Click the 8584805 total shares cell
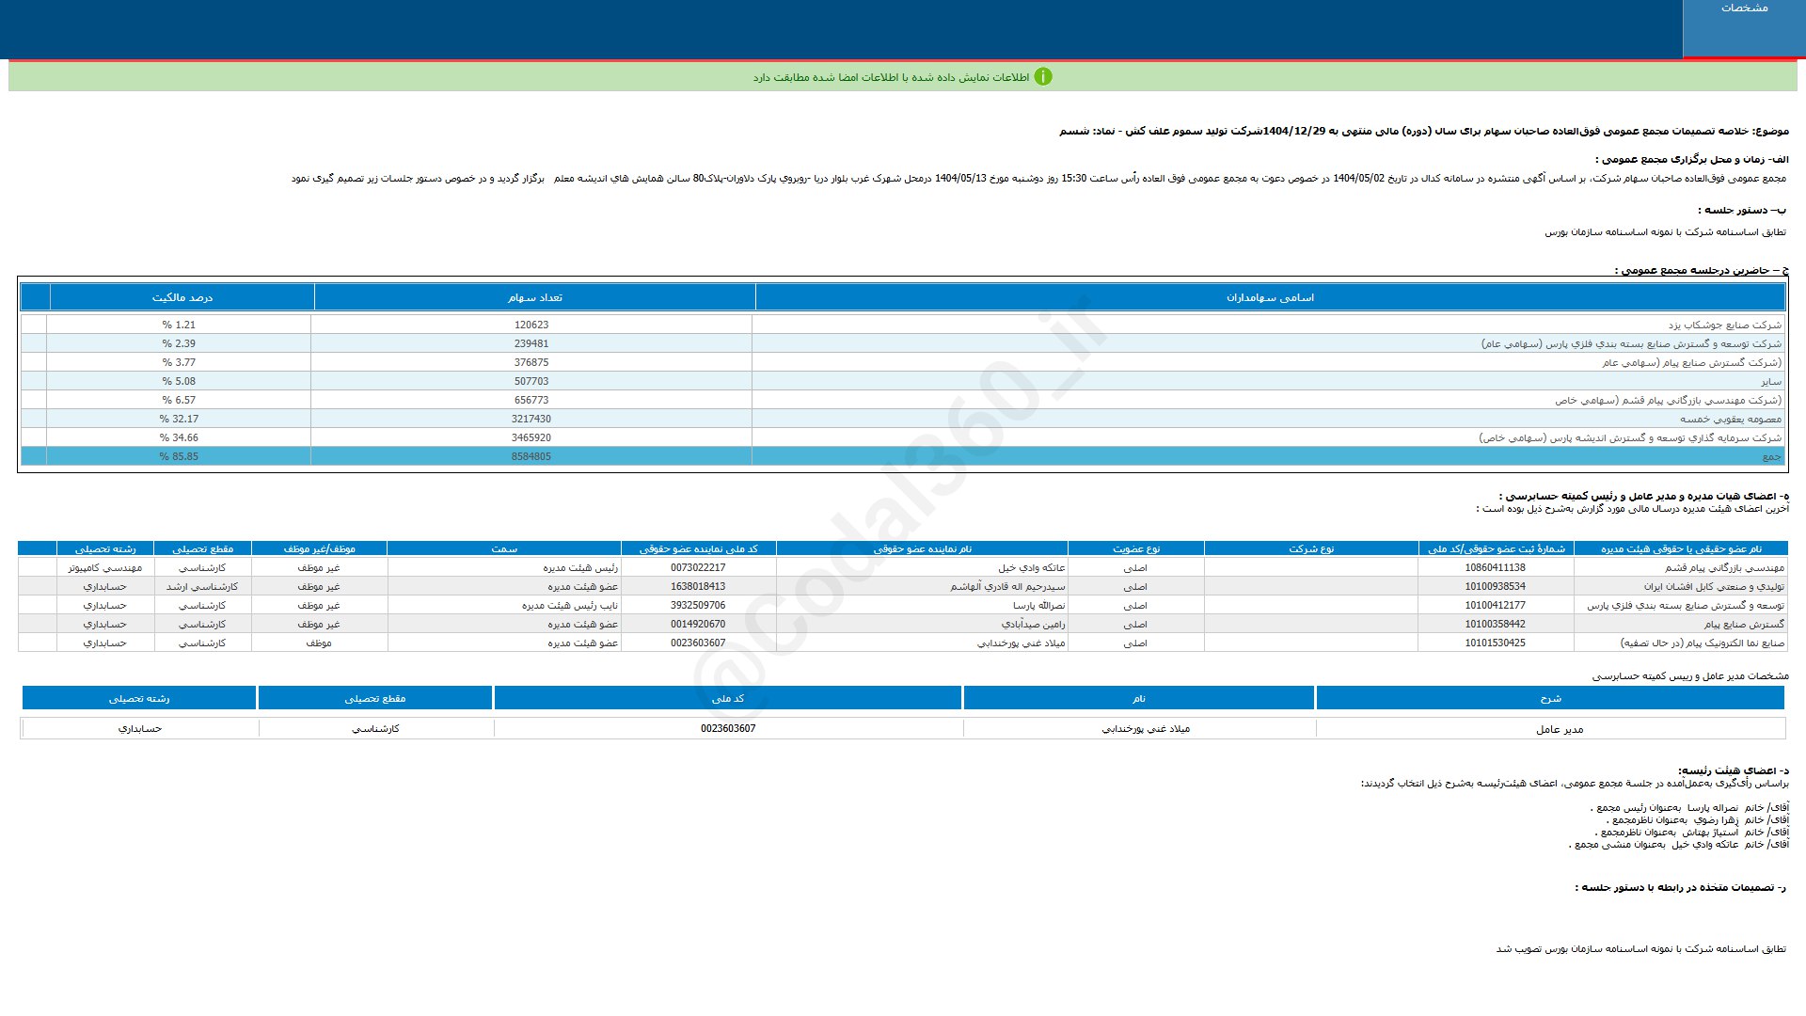1806x1016 pixels. point(531,456)
